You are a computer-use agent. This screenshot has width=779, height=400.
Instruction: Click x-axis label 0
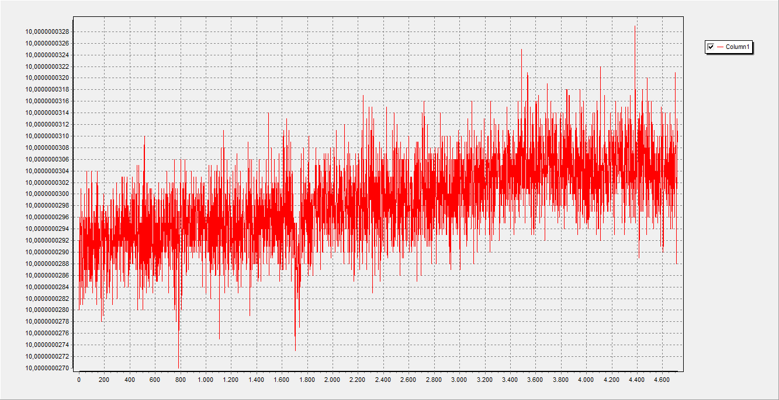(x=79, y=380)
